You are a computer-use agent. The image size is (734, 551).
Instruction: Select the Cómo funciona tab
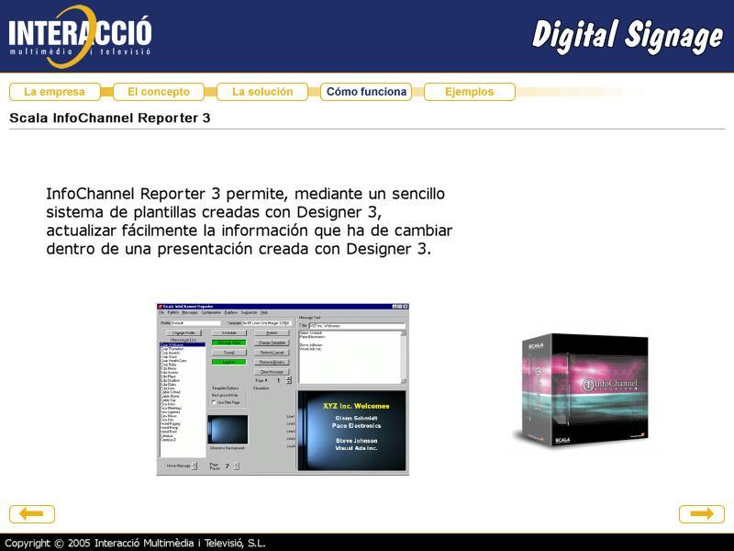pyautogui.click(x=366, y=92)
